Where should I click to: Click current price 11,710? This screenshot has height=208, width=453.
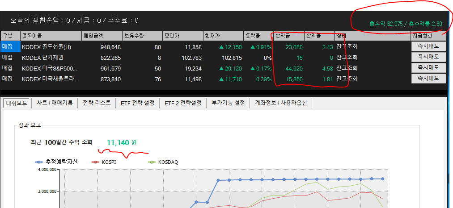(x=233, y=79)
